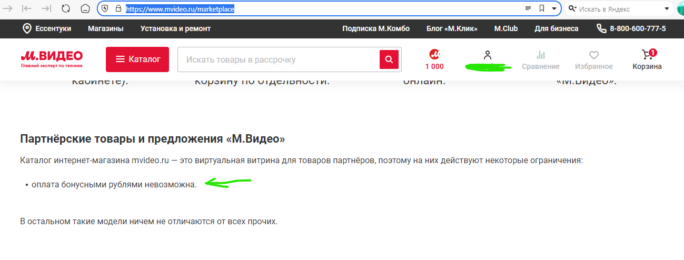Screen dimensions: 684x260
Task: Expand the address bar history dropdown arrow
Action: (x=554, y=9)
